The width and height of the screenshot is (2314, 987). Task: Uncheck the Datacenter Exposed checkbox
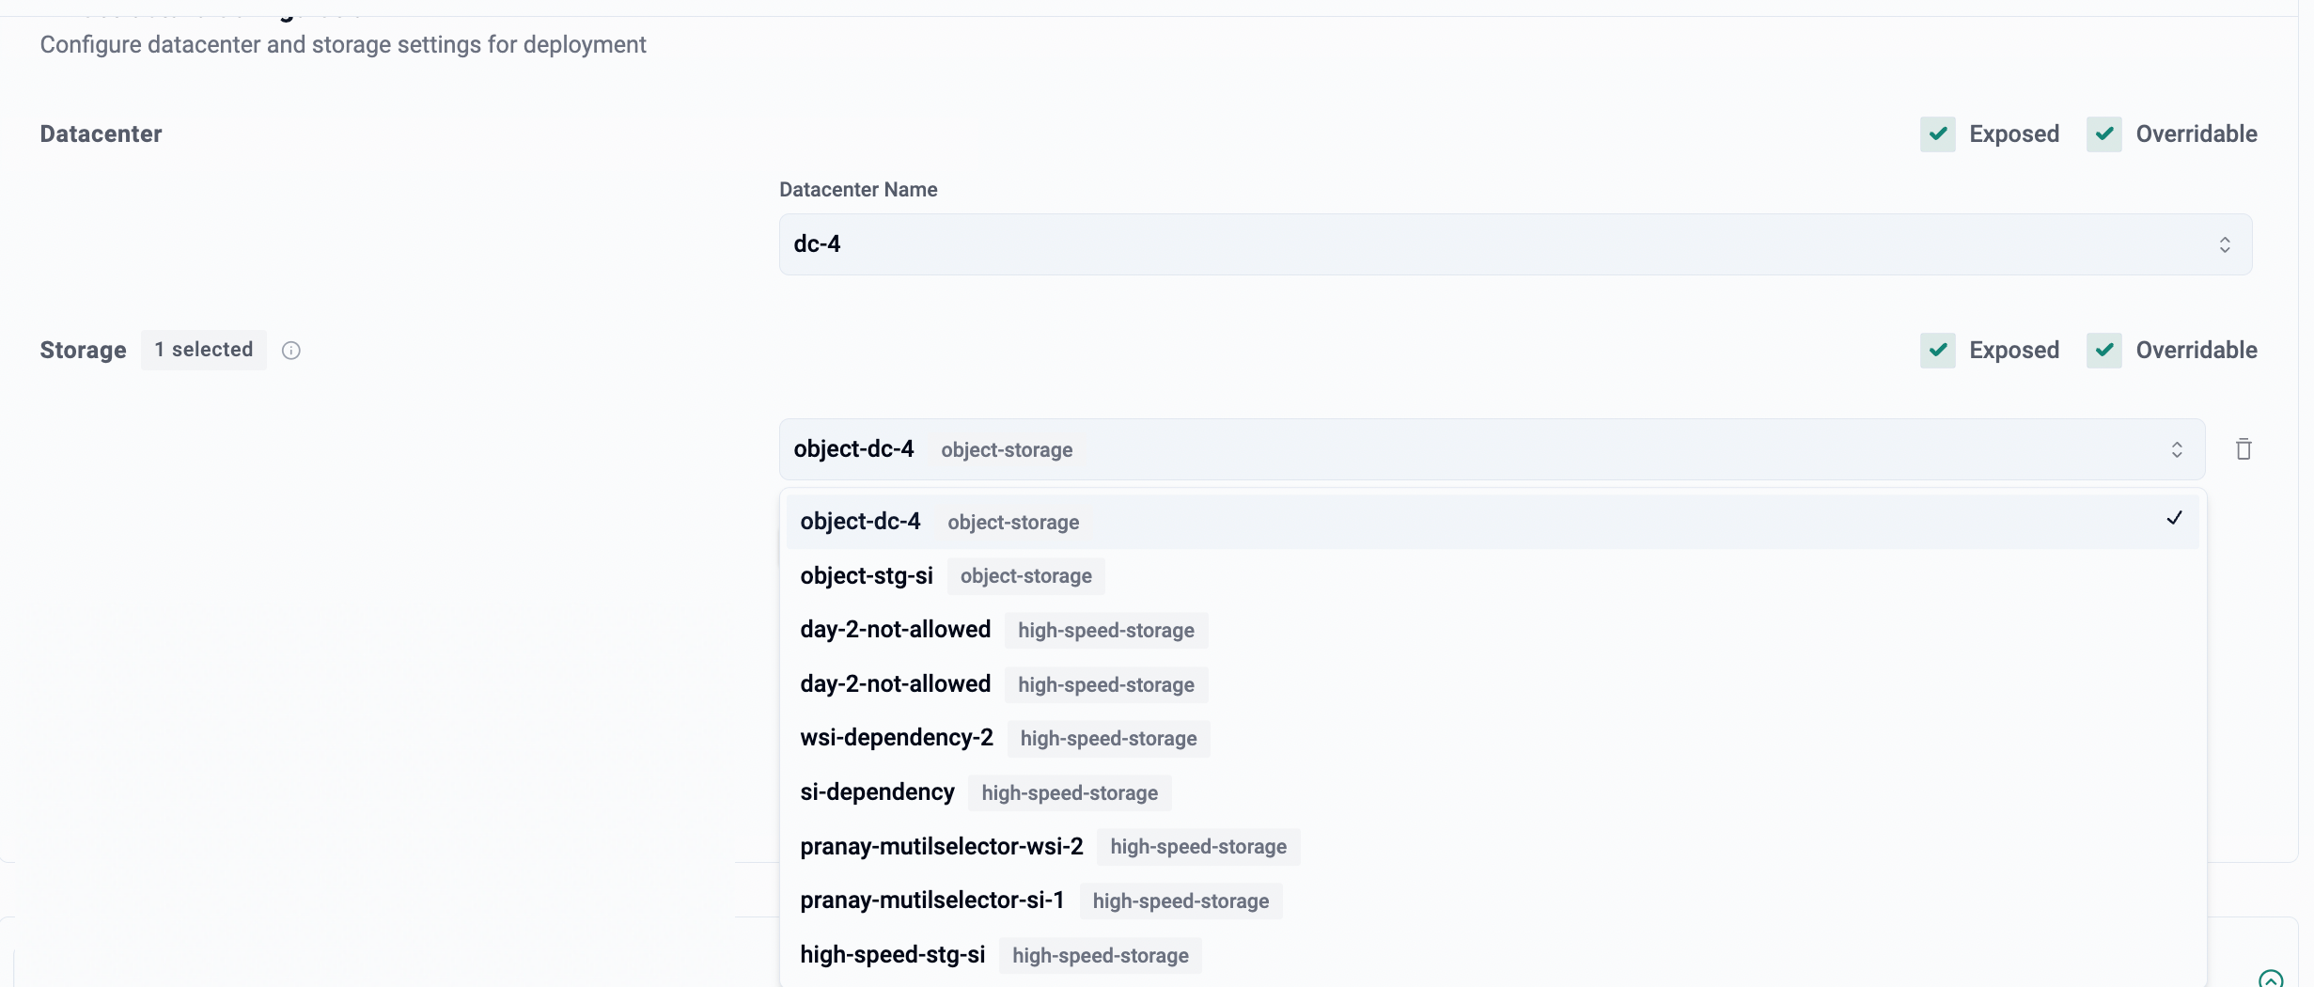click(x=1938, y=134)
